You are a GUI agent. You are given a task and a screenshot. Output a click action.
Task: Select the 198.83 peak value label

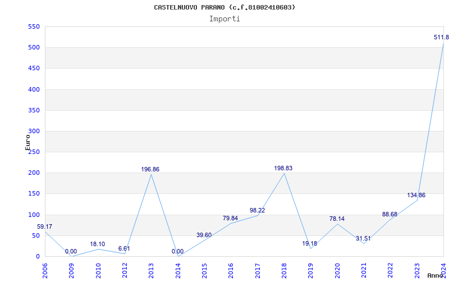[283, 168]
